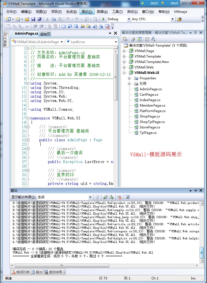Click the Properties icon in Solution Explorer
Image resolution: width=207 pixels, height=283 pixels.
[125, 39]
